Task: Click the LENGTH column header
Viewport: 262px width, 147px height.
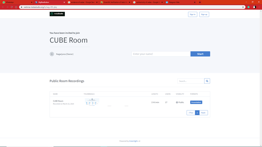Action: pos(155,94)
